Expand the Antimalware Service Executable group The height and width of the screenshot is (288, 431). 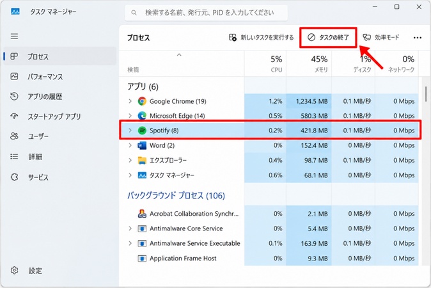point(130,243)
